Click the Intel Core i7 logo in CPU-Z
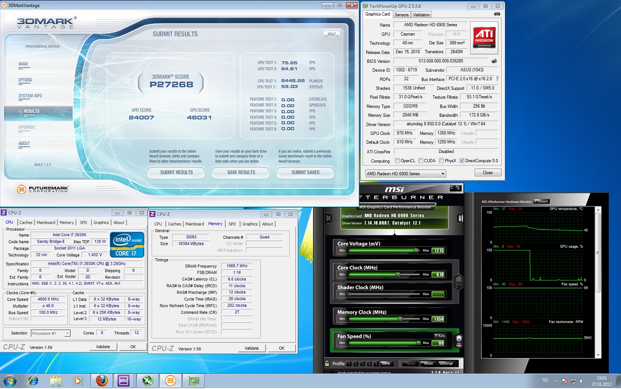621x389 pixels. 127,245
